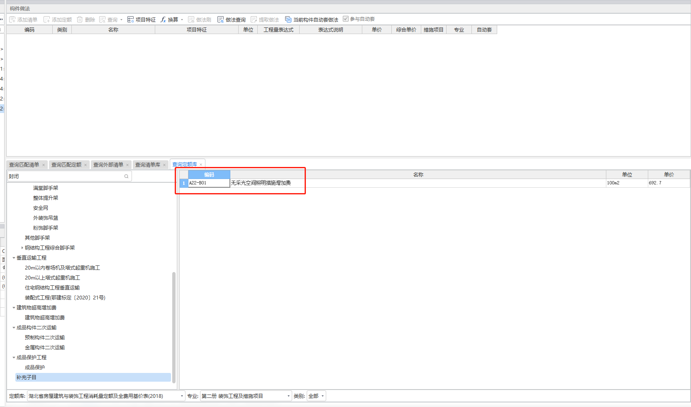691x407 pixels.
Task: Click the 做法刷 toolbar icon
Action: pos(191,20)
